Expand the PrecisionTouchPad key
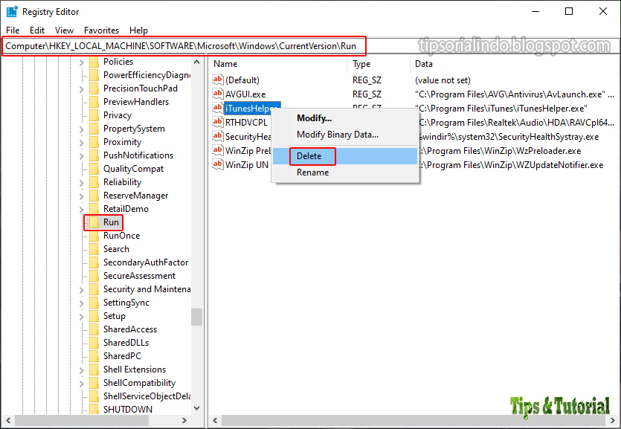Screen dimensions: 621x429 (x=81, y=89)
